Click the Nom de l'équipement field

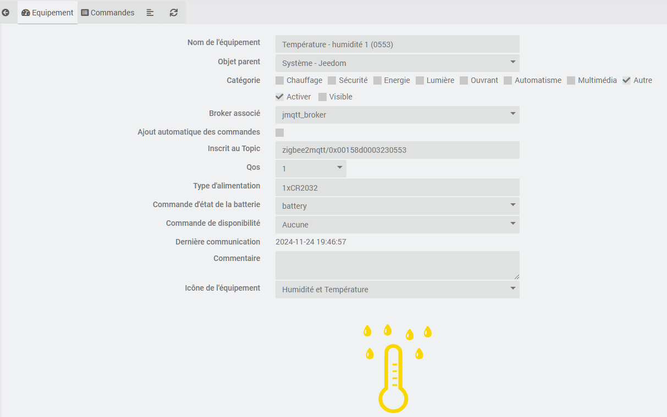397,44
